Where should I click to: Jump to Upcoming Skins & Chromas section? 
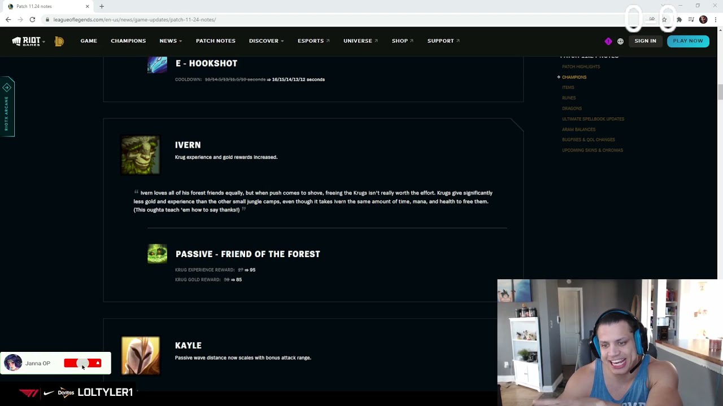point(593,151)
